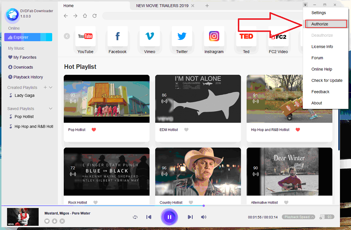Mute the player volume
This screenshot has height=230, width=351.
click(204, 217)
